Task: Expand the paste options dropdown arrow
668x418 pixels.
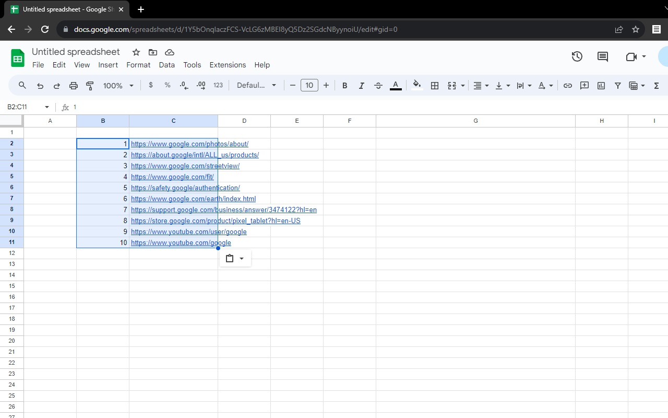Action: (x=242, y=259)
